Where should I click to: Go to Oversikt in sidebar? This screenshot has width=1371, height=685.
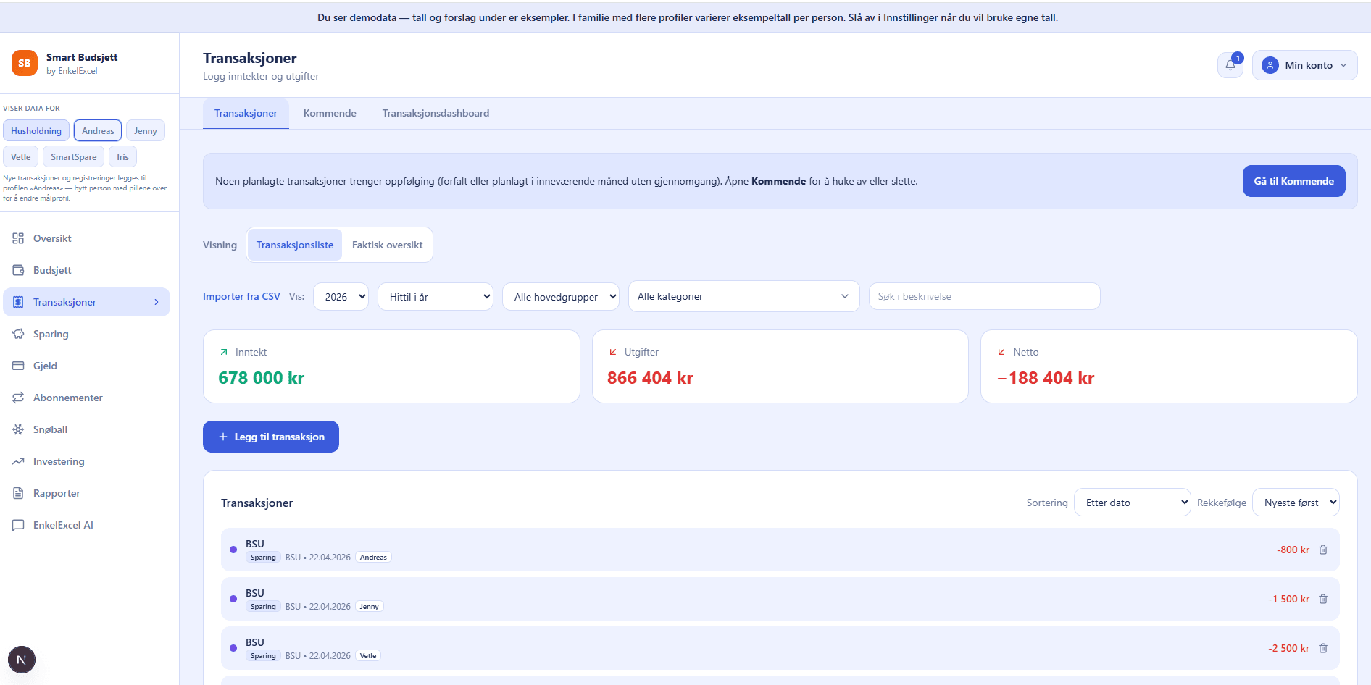tap(87, 238)
